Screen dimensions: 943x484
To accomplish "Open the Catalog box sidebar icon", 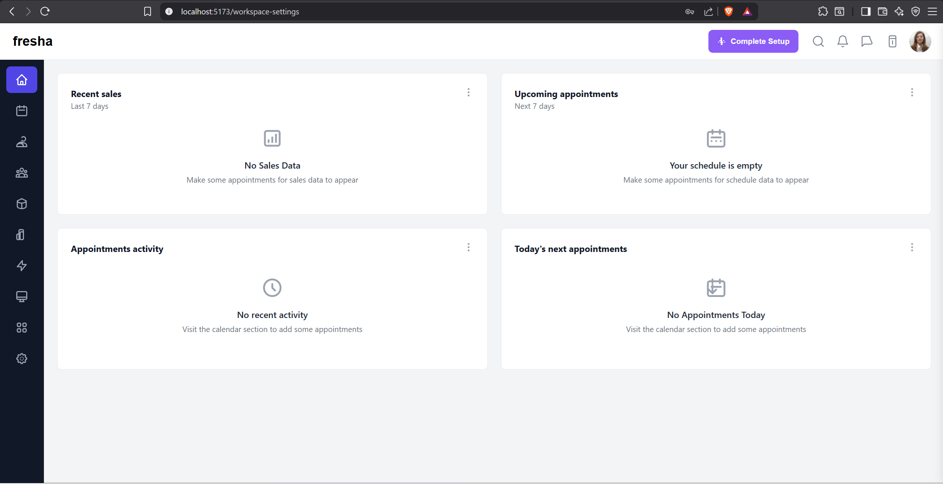I will click(21, 204).
